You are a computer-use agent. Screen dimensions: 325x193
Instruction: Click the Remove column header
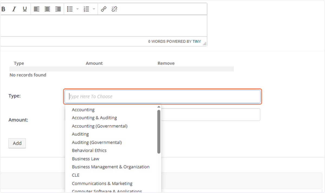coord(166,63)
